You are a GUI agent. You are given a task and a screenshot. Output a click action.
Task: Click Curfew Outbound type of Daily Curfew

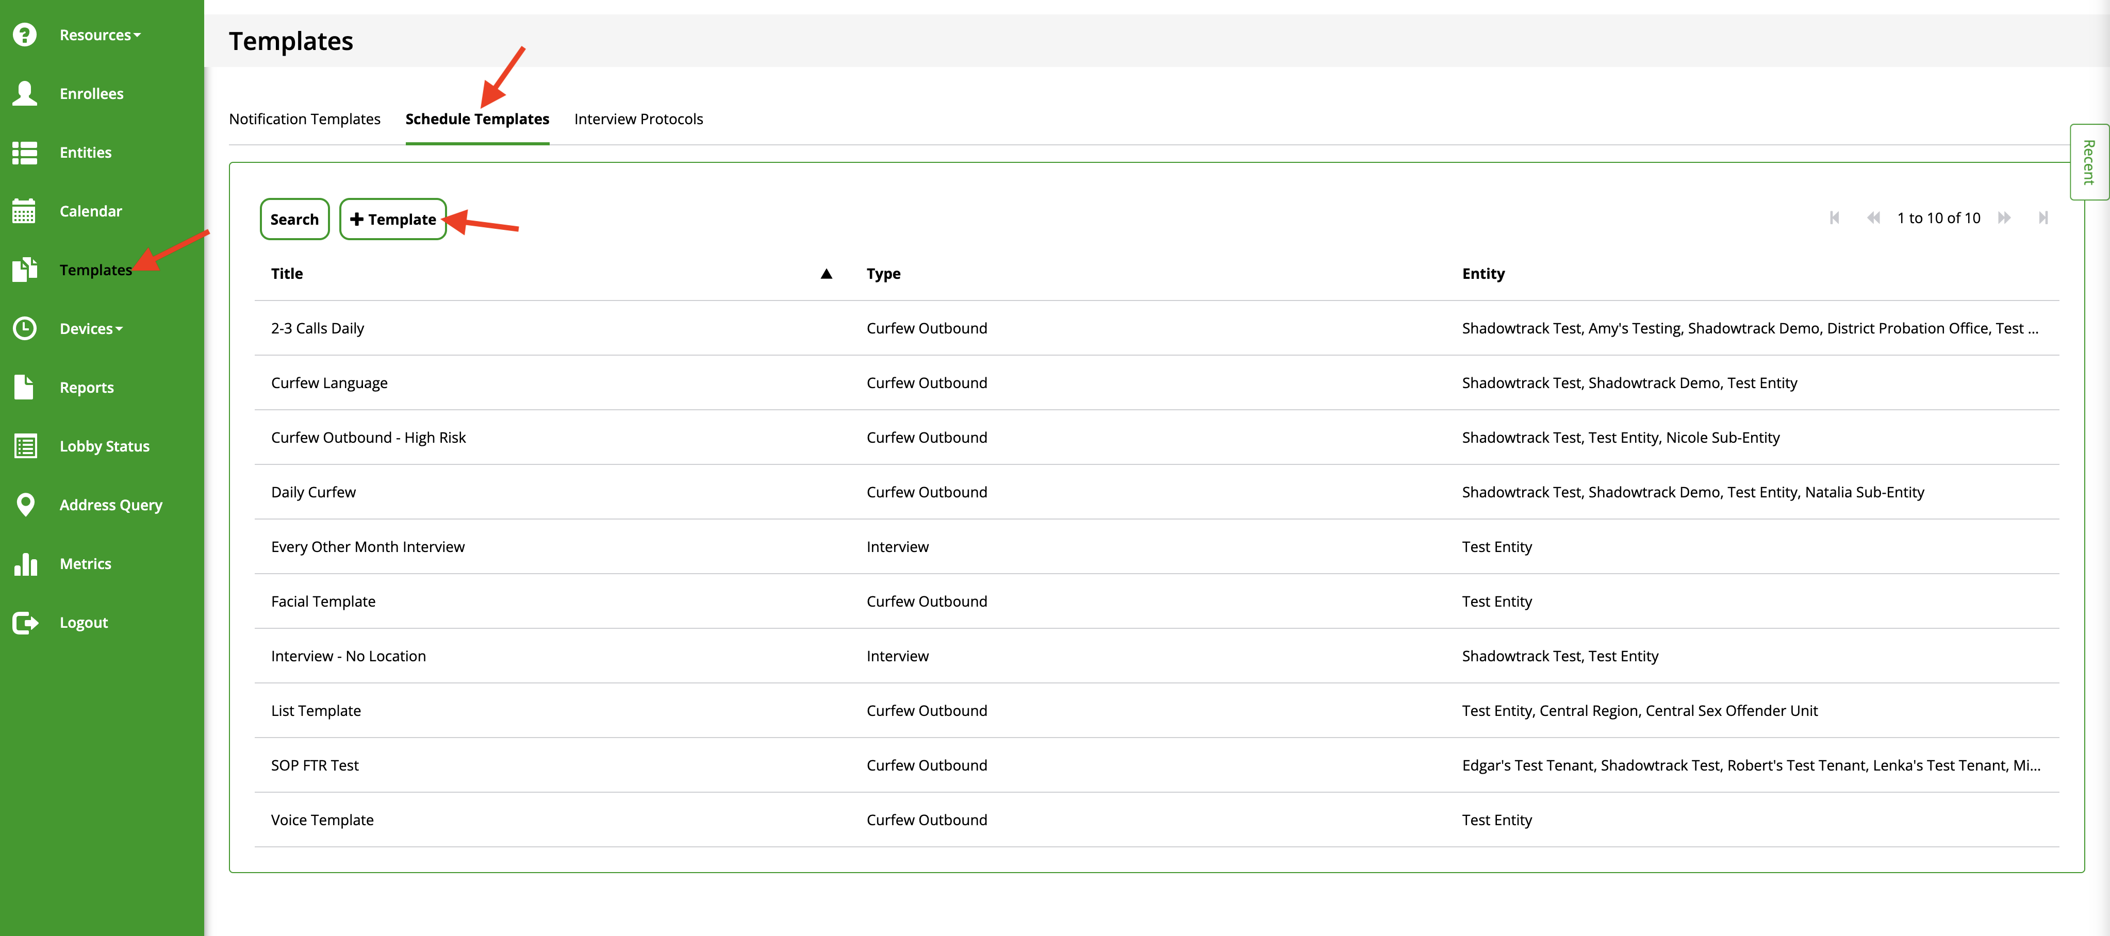click(x=927, y=492)
